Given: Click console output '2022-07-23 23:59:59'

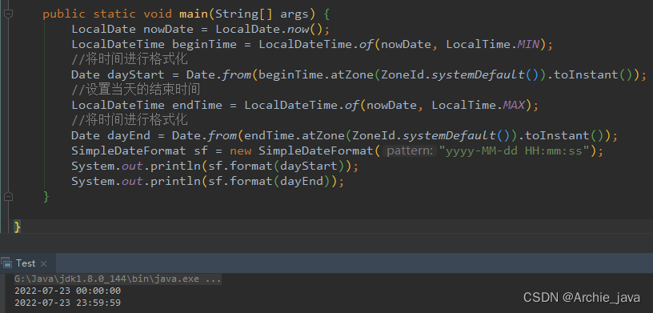Looking at the screenshot, I should coord(67,303).
